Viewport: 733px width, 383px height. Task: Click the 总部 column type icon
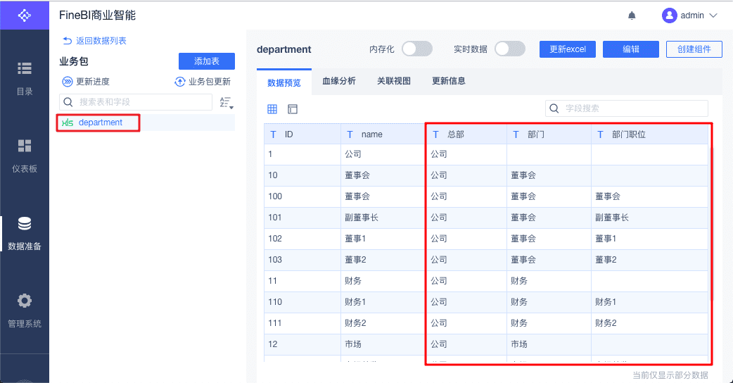[x=435, y=134]
